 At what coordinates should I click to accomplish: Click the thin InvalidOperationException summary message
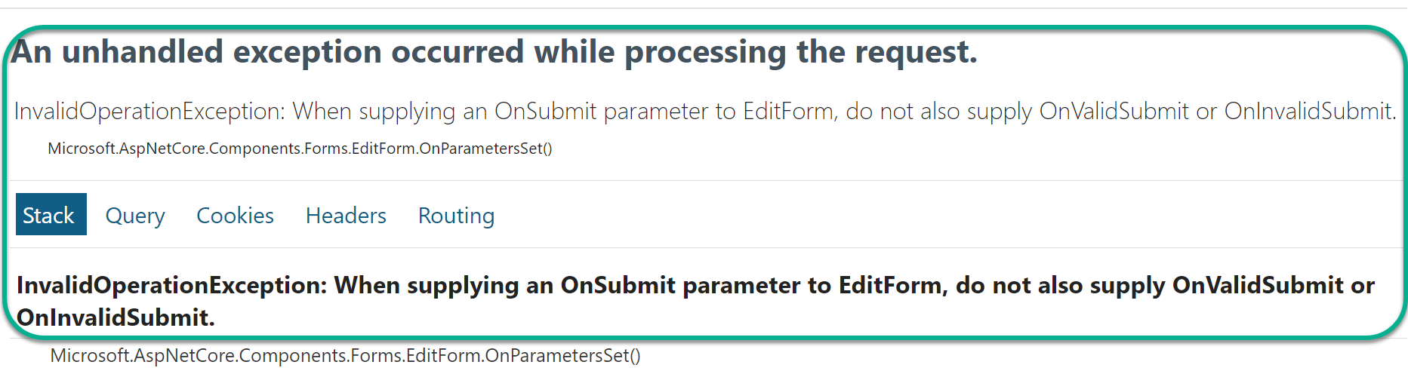(x=705, y=112)
